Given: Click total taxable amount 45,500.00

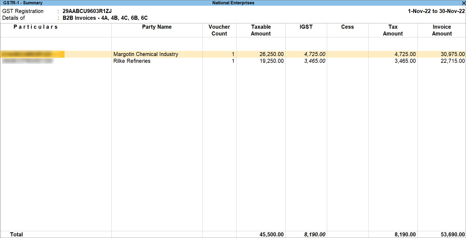Looking at the screenshot, I should [x=272, y=234].
